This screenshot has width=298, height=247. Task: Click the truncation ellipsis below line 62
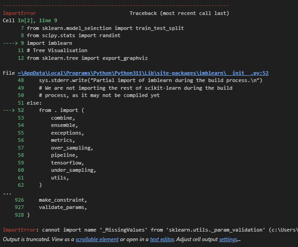(7, 194)
